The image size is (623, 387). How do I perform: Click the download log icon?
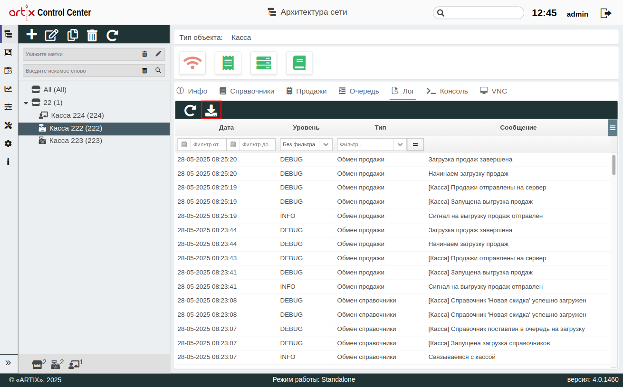click(x=211, y=111)
